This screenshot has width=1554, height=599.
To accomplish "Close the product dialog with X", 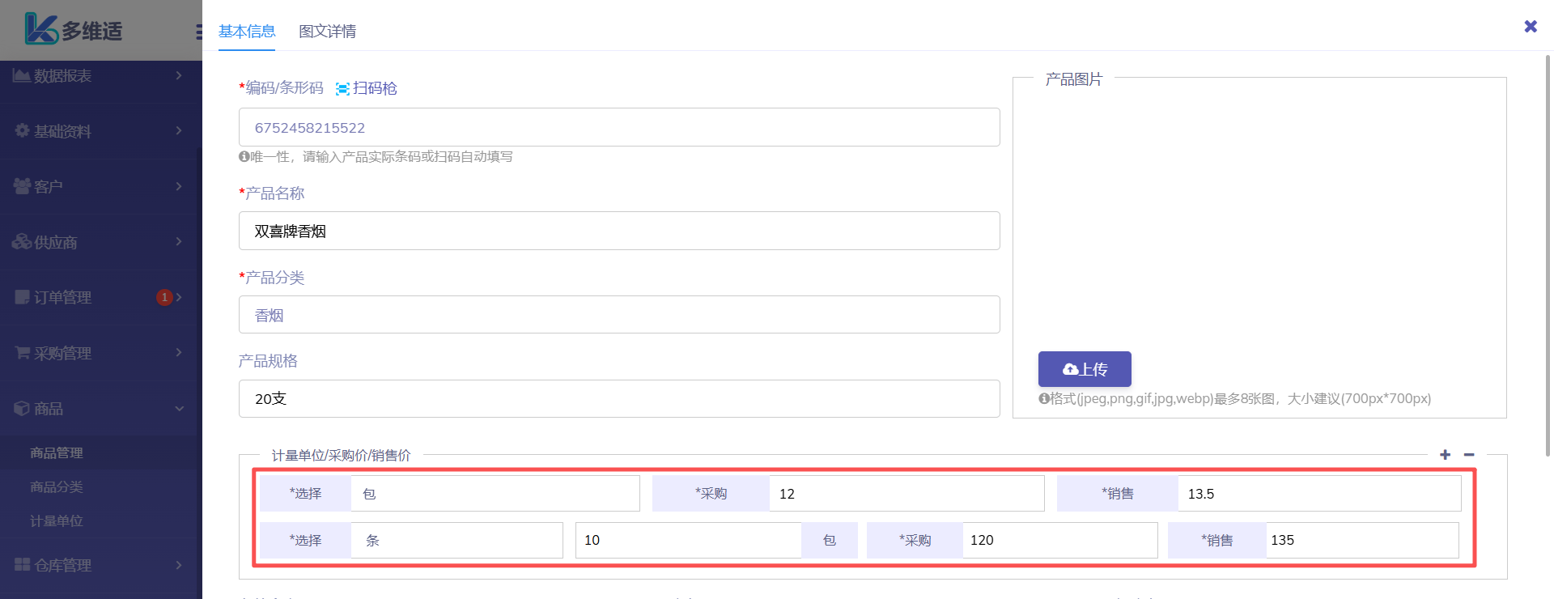I will pyautogui.click(x=1530, y=27).
